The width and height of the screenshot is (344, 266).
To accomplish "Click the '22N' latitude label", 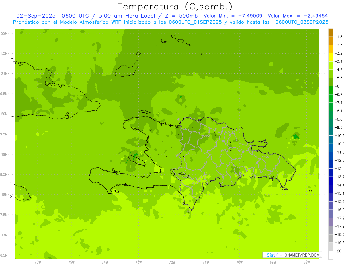I will 5,33.
